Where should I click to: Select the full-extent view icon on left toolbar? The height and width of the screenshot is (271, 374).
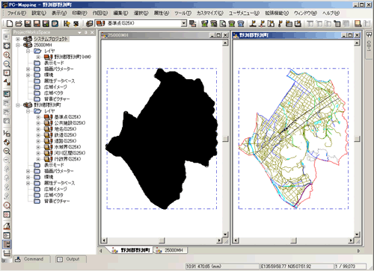pyautogui.click(x=7, y=46)
